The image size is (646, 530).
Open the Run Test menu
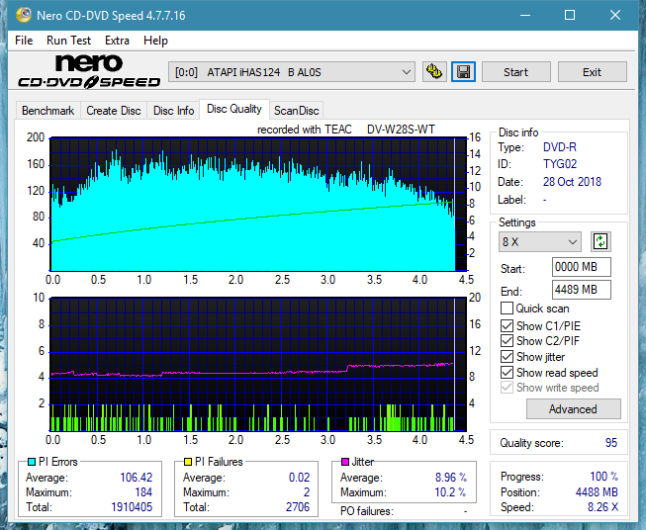coord(68,41)
